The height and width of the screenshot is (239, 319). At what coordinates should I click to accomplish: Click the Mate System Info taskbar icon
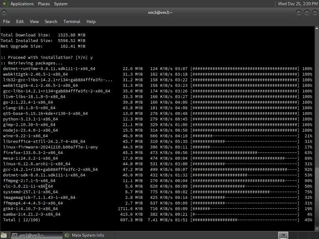pyautogui.click(x=67, y=235)
